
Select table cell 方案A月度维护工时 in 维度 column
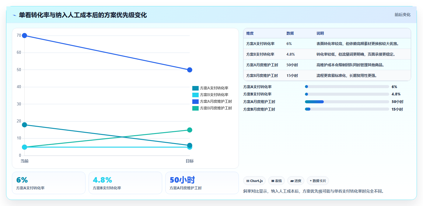[x=262, y=65]
